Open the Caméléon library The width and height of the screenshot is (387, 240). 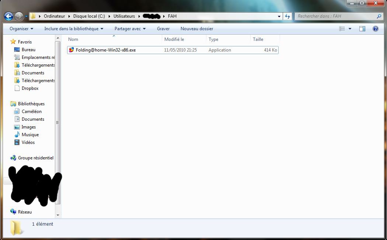[x=32, y=112]
